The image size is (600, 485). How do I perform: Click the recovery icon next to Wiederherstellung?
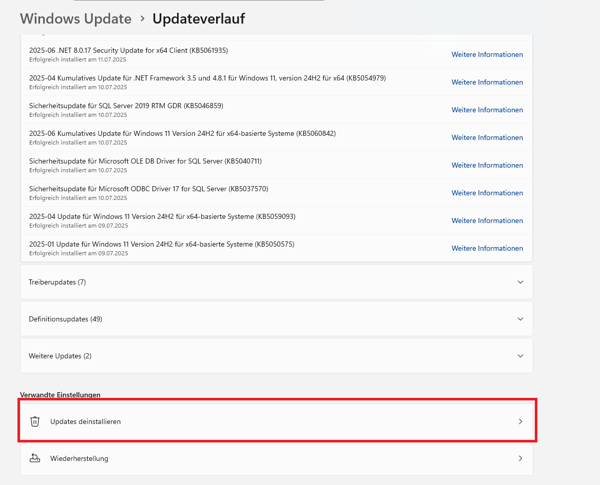click(x=35, y=458)
